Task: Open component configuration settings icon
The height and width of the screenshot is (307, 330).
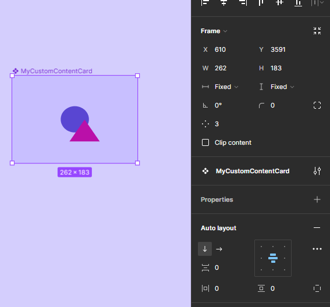Action: tap(317, 171)
